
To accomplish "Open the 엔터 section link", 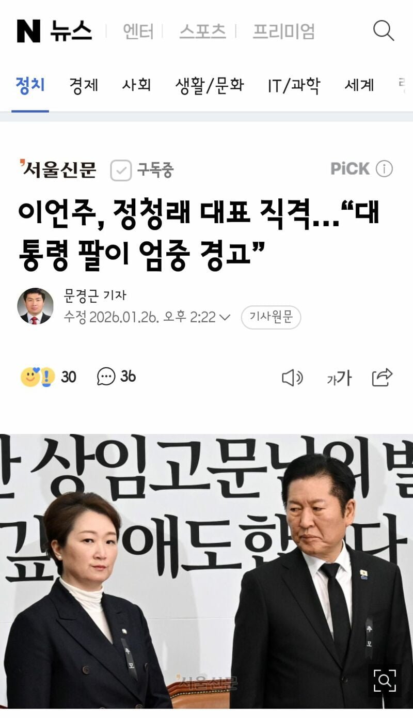I will pyautogui.click(x=138, y=32).
